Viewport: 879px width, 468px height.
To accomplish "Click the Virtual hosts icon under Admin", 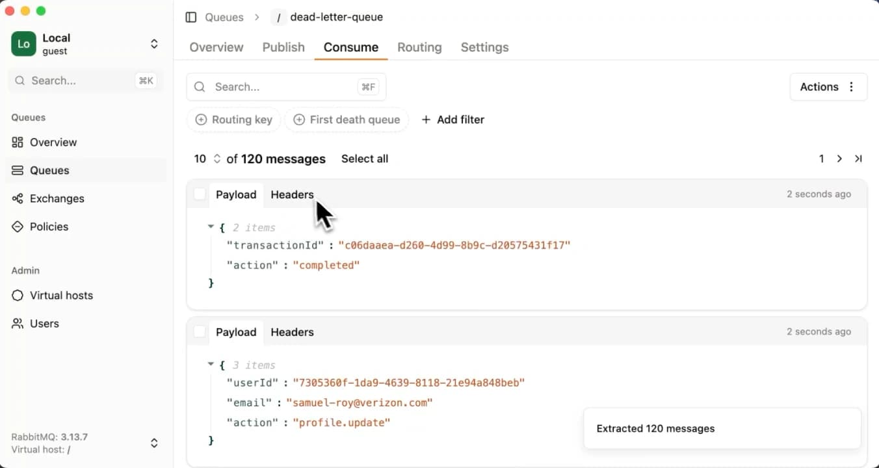I will point(17,295).
